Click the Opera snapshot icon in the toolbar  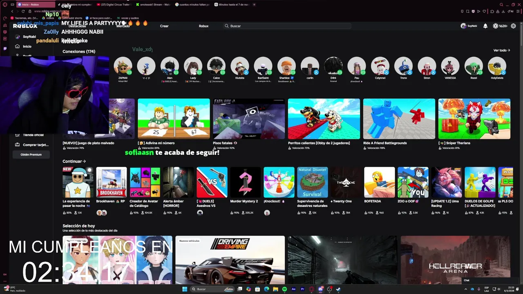pos(468,11)
